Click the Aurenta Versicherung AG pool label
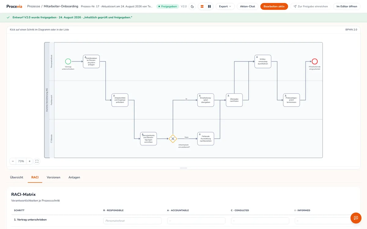 pos(47,100)
